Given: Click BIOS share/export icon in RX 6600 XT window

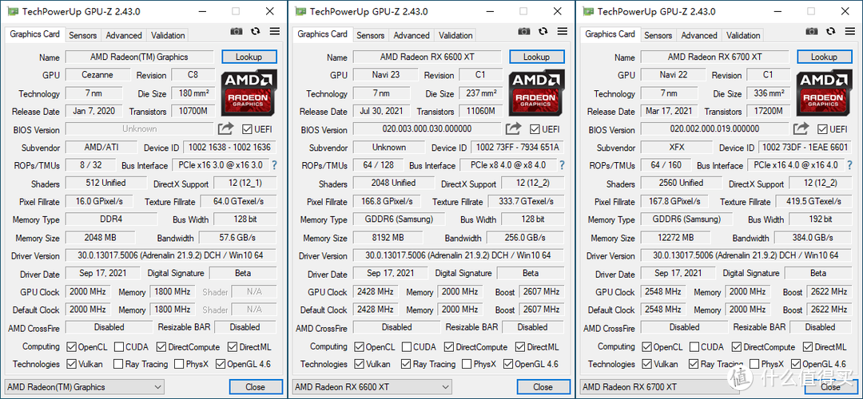Looking at the screenshot, I should tap(513, 129).
